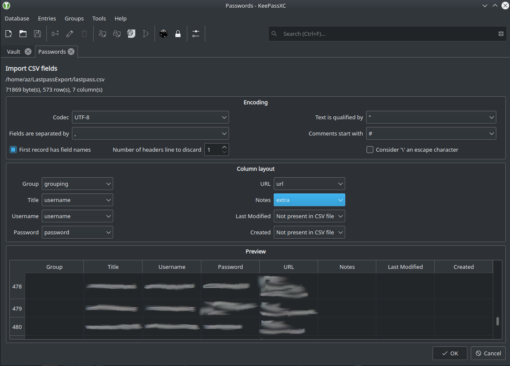Perform auto-type using the toolbar icon

pyautogui.click(x=146, y=34)
